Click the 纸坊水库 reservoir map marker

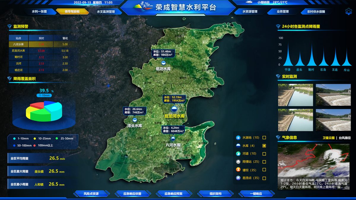click(x=163, y=63)
